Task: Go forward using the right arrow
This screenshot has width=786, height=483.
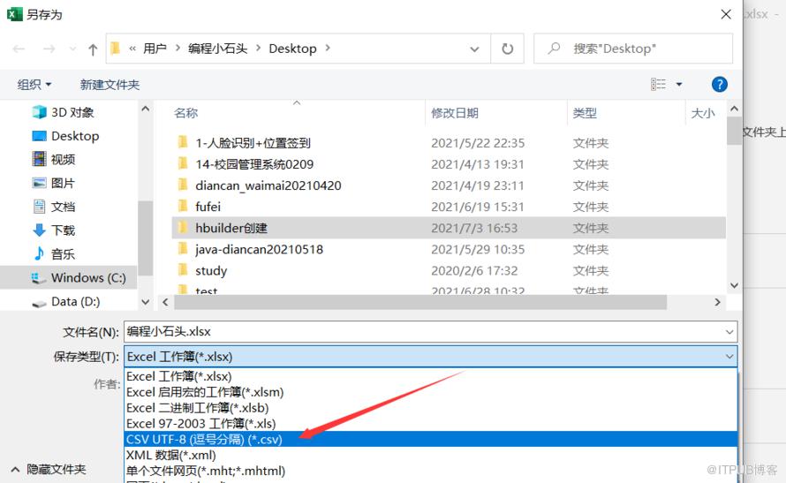Action: [x=49, y=49]
